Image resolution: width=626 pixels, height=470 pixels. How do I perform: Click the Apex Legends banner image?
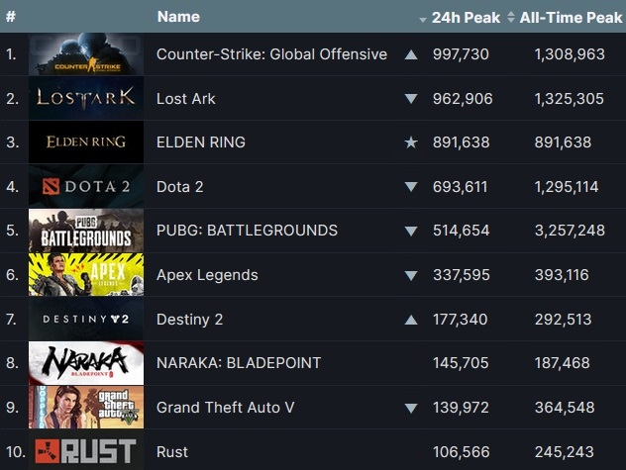pos(85,275)
